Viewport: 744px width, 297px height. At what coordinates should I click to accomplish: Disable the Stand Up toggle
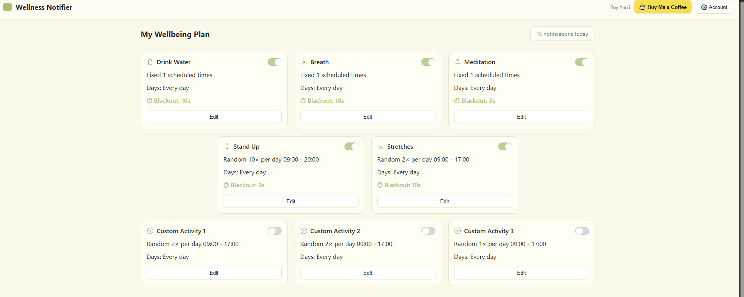[x=352, y=146]
